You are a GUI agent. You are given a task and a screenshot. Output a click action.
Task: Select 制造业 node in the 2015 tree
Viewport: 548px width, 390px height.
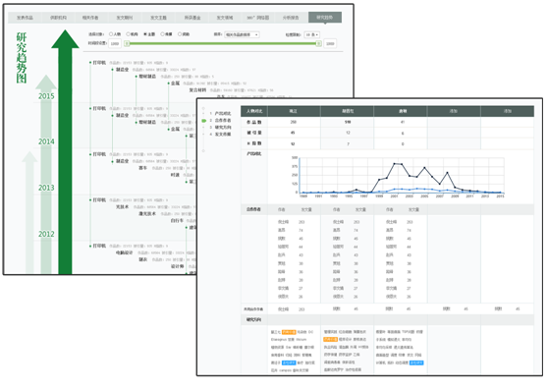point(123,70)
